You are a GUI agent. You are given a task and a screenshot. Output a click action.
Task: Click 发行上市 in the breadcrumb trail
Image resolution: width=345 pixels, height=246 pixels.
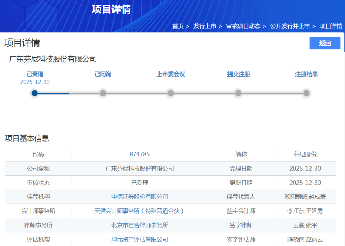click(204, 26)
